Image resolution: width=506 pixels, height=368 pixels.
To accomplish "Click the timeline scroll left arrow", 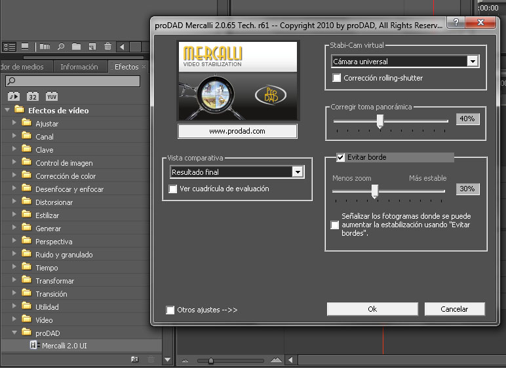I will tap(290, 359).
